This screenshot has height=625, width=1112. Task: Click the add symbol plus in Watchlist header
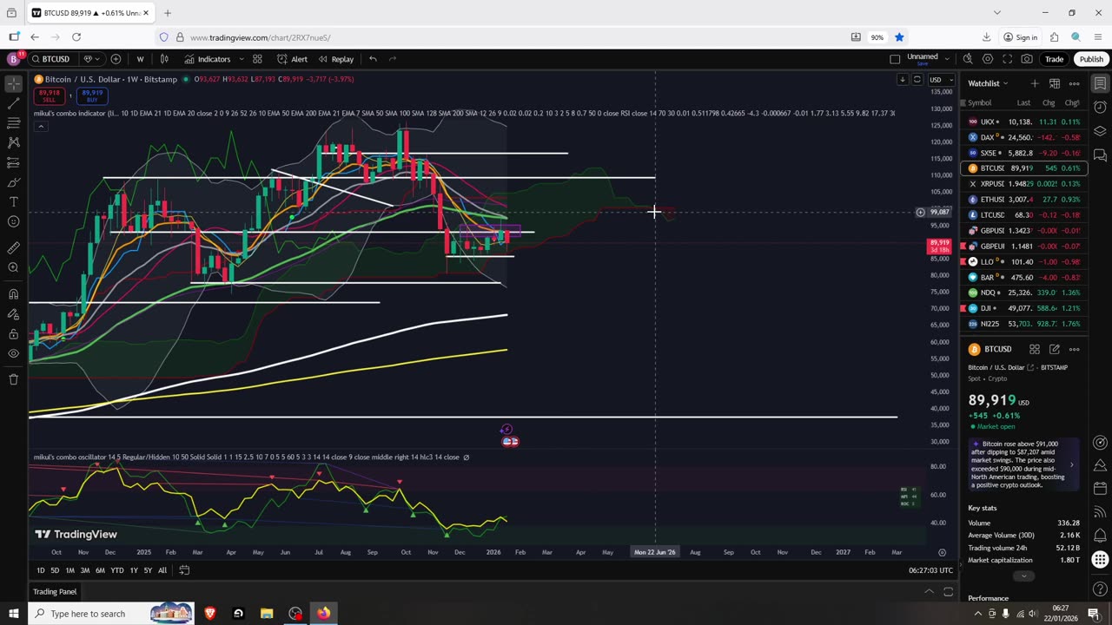point(1034,83)
